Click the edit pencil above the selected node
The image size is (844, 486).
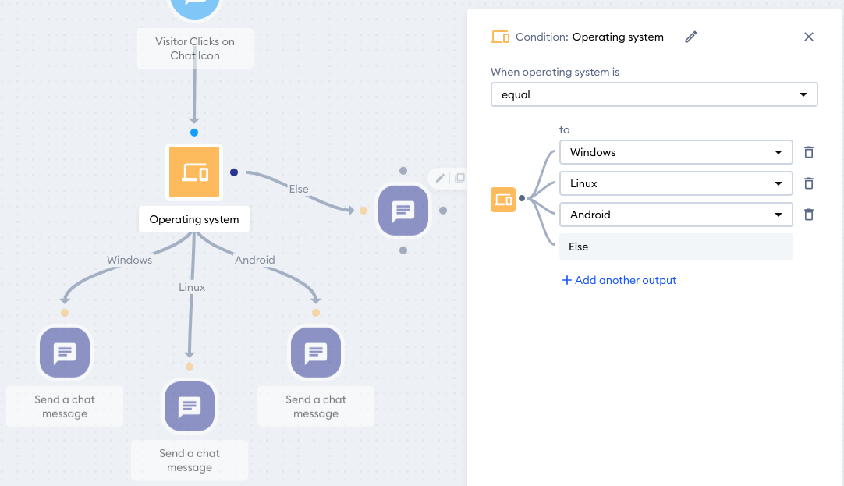point(440,178)
